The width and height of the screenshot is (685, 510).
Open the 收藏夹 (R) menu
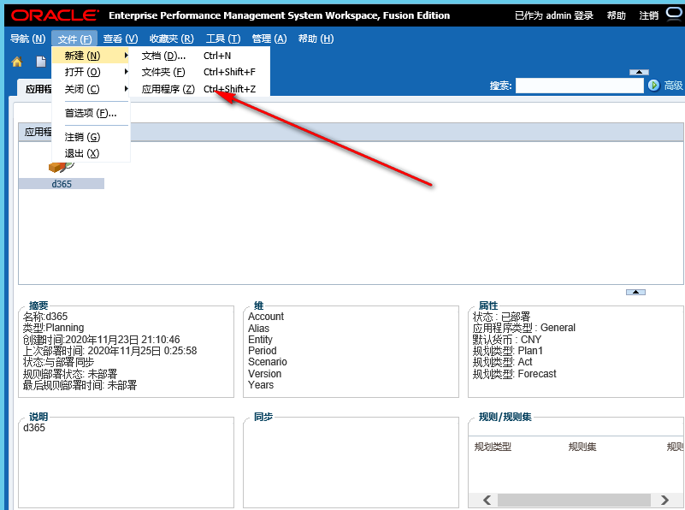point(172,39)
